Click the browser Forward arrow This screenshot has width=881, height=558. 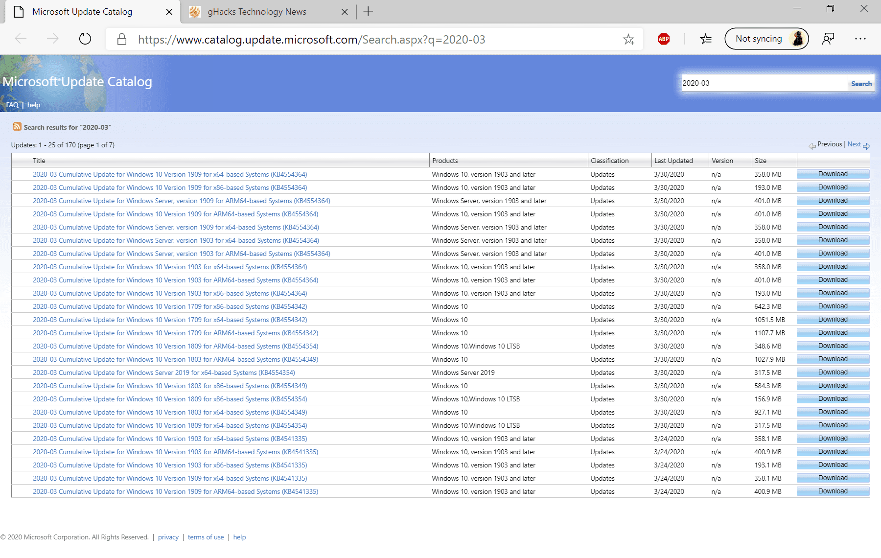(x=52, y=39)
